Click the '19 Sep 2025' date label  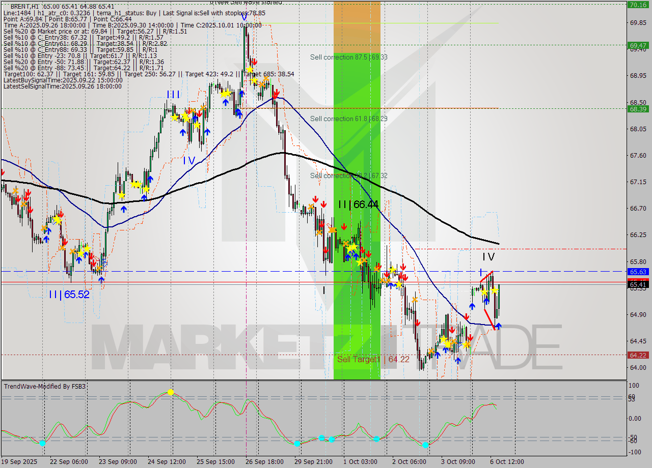click(20, 462)
